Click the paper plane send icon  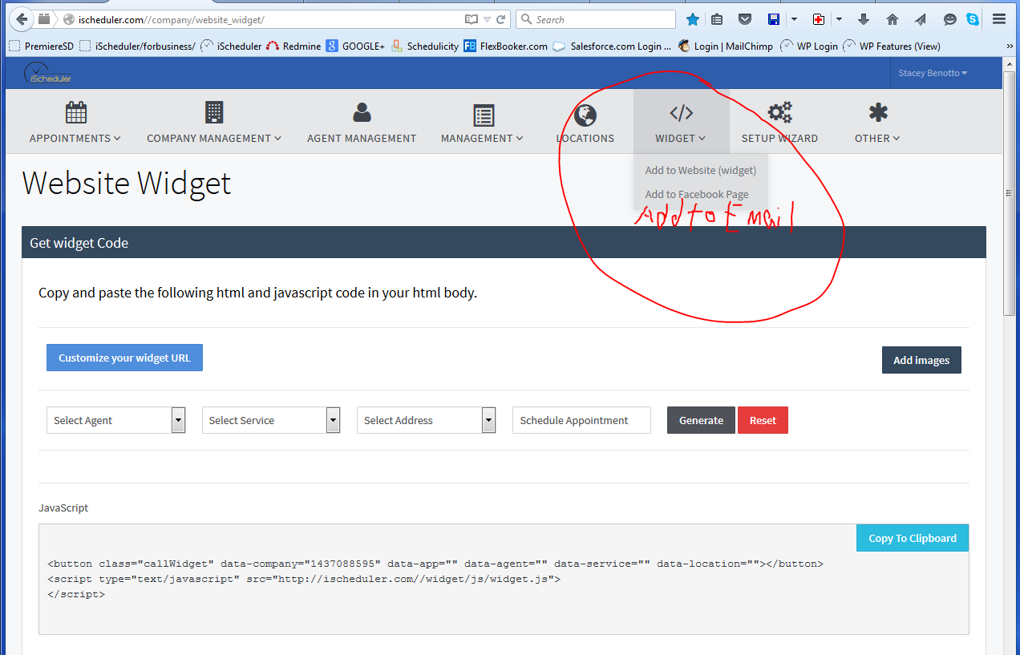(921, 19)
